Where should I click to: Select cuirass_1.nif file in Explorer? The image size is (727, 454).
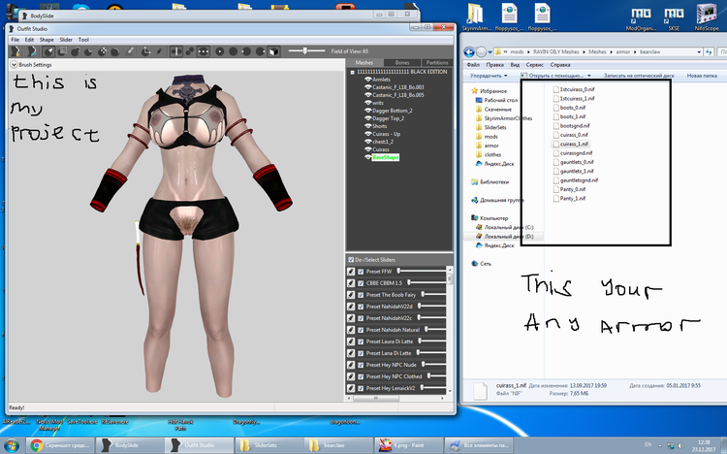[x=570, y=144]
